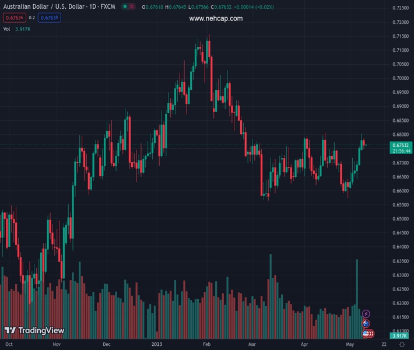Click the Australian Dollar / U.S. Dollar symbol title
Image resolution: width=414 pixels, height=350 pixels.
coord(59,6)
